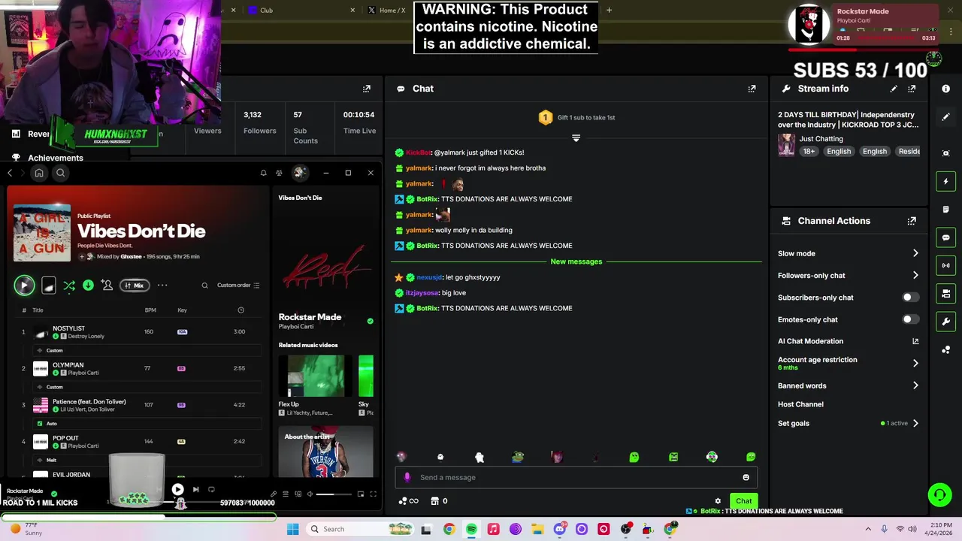Screen dimensions: 962x541
Task: Pop out the Channel Actions panel
Action: click(912, 221)
